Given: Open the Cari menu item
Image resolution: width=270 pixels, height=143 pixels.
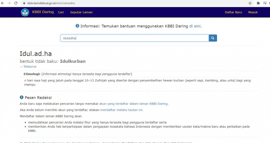Looking at the screenshot, I should (61, 12).
